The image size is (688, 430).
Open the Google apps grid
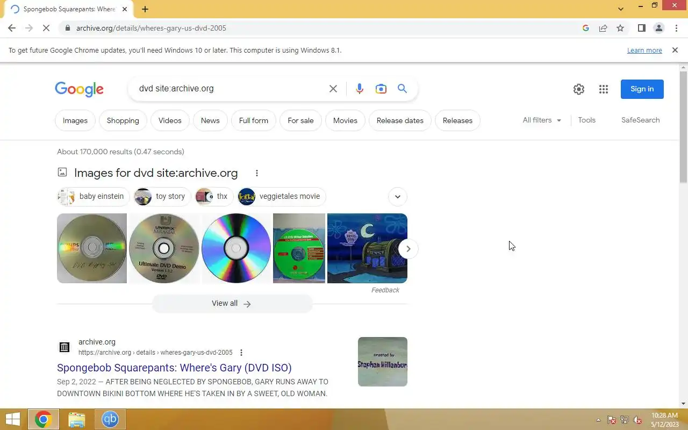[604, 89]
